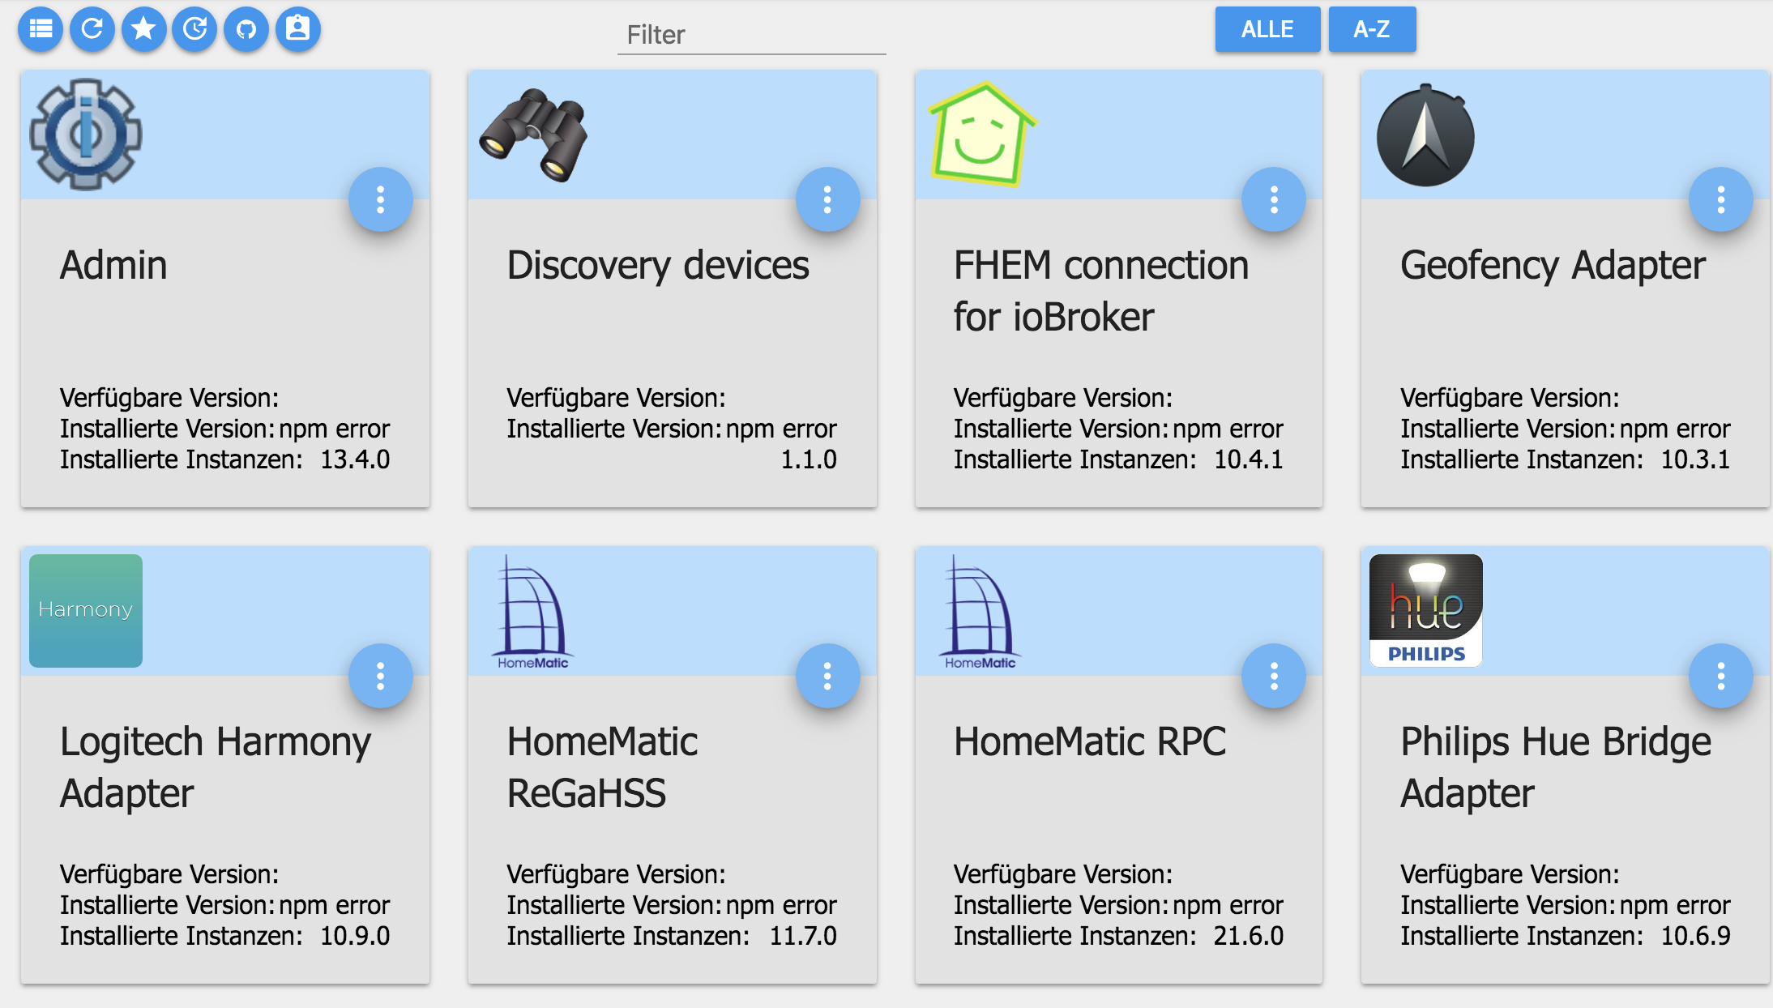Click the Harmony logo tile
The image size is (1773, 1008).
[86, 610]
